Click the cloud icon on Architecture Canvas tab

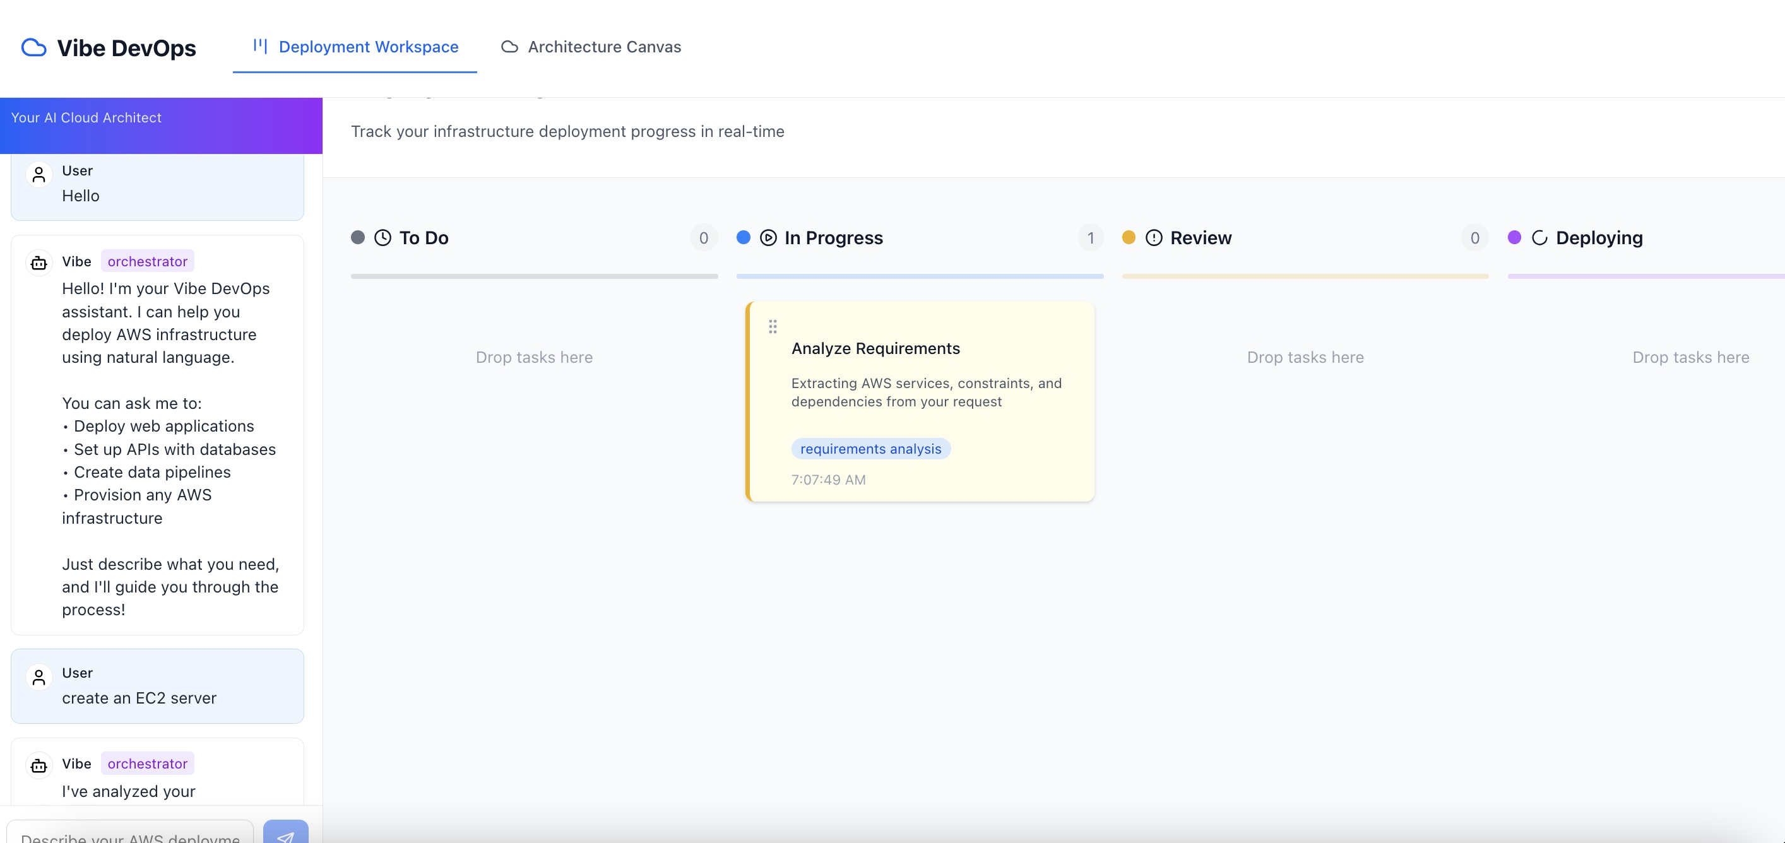[x=510, y=47]
